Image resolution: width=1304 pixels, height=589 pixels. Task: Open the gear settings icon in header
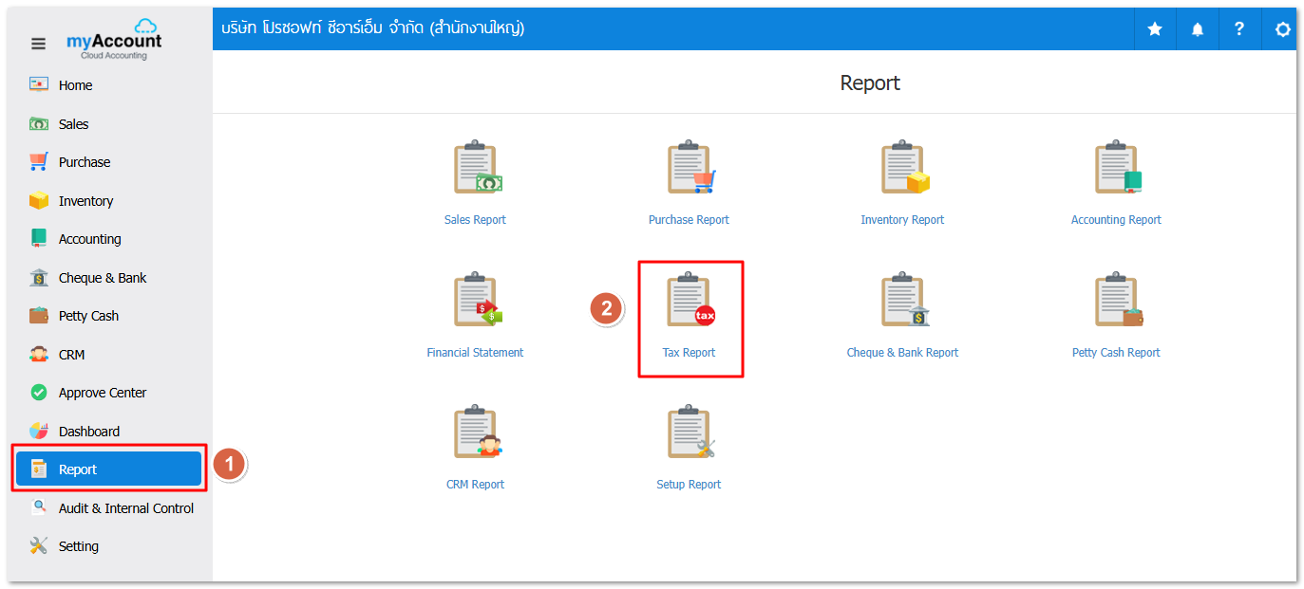(x=1282, y=29)
